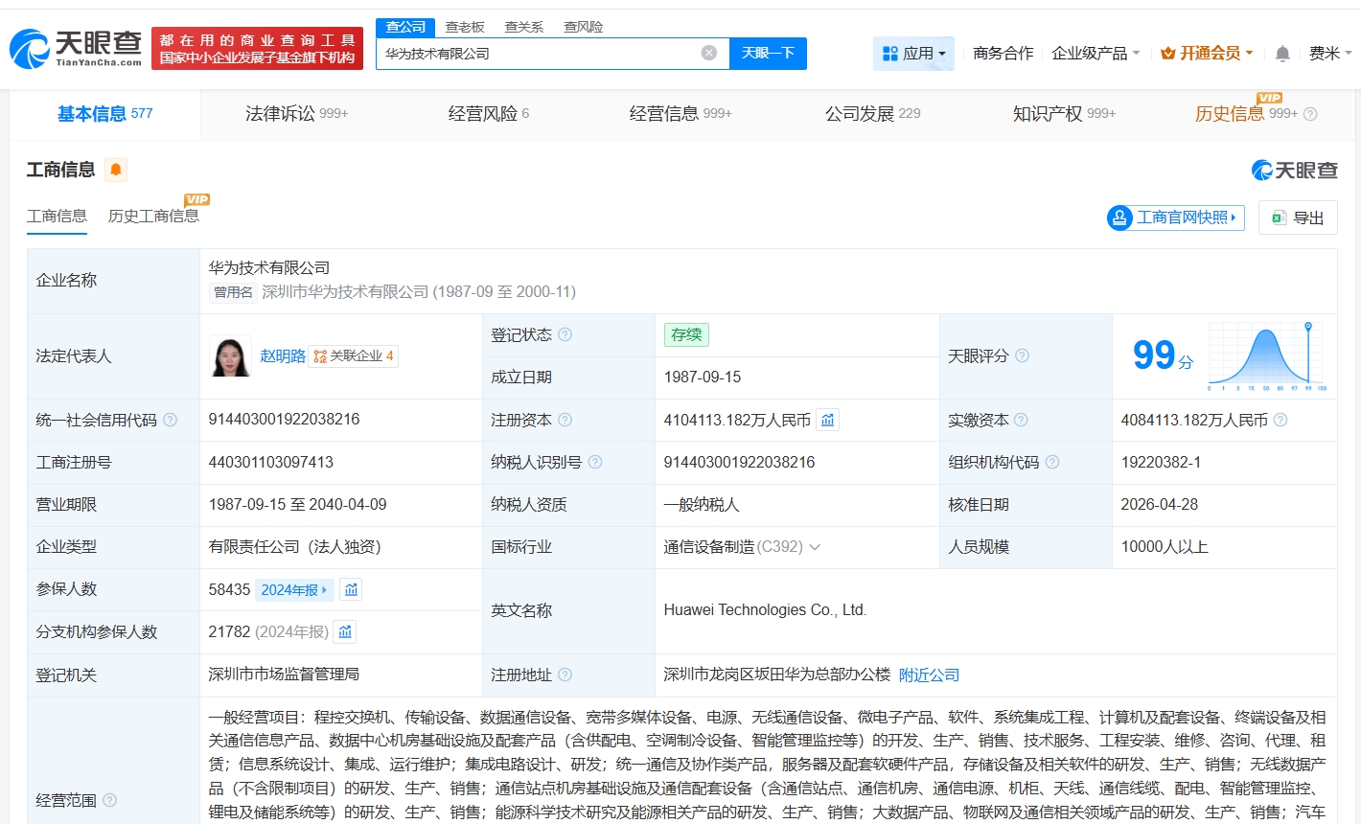
Task: Click the help icon beside 统一社会信用代码
Action: 171,420
